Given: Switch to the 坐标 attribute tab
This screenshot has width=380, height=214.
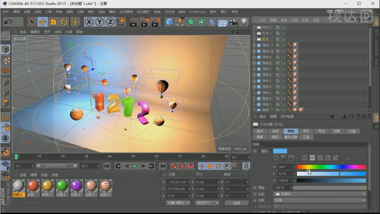Looking at the screenshot, I should [x=275, y=131].
